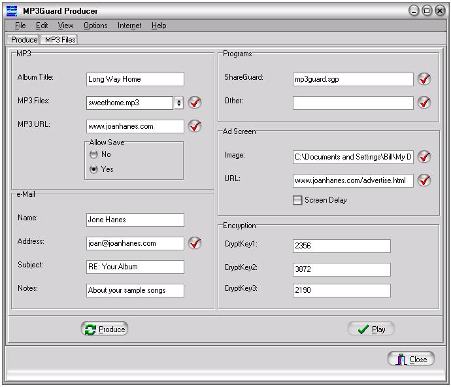Viewport: 451px width, 387px height.
Task: Click the CryptKey3 field with 2190
Action: pos(342,290)
